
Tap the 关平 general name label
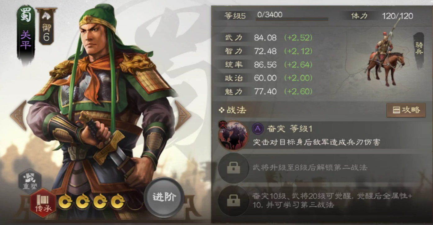26,40
